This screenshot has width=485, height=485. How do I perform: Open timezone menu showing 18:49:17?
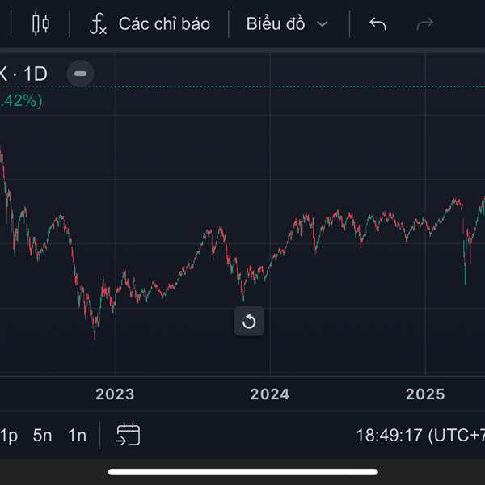pos(420,436)
